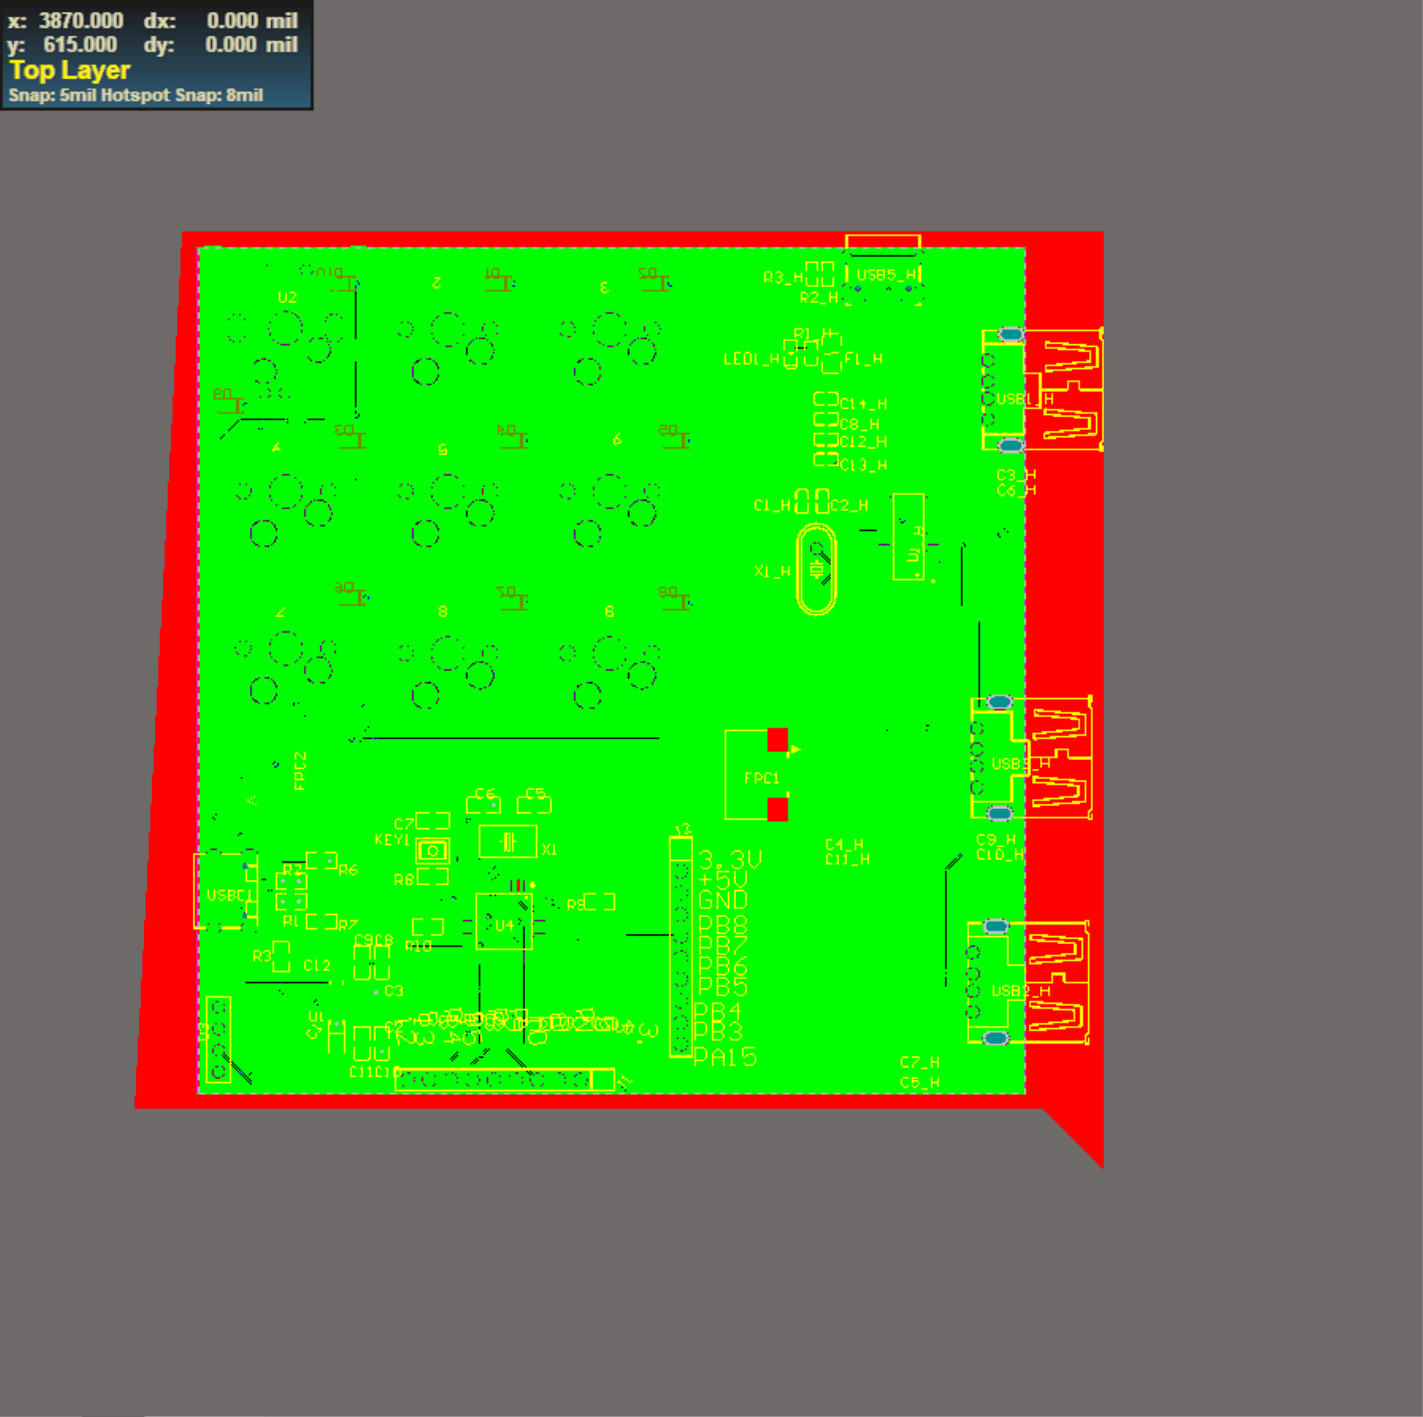Click the FPC2 designator text

[x=300, y=770]
